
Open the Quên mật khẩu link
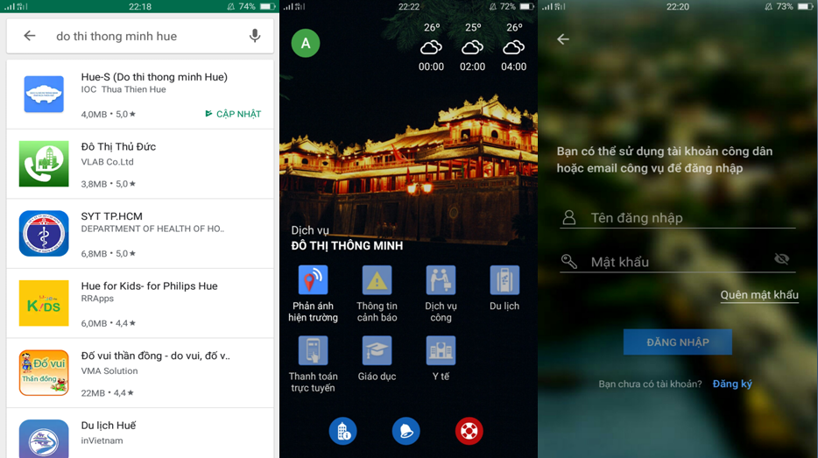tap(758, 295)
